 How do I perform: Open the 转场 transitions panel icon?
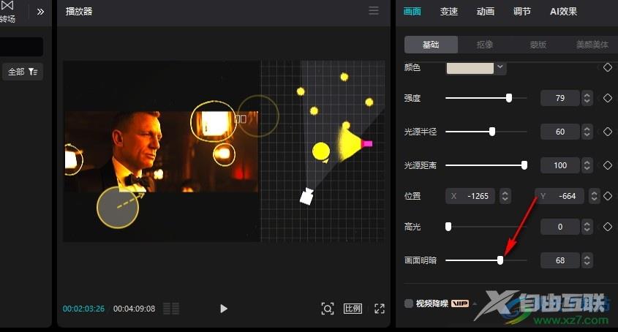pyautogui.click(x=7, y=11)
